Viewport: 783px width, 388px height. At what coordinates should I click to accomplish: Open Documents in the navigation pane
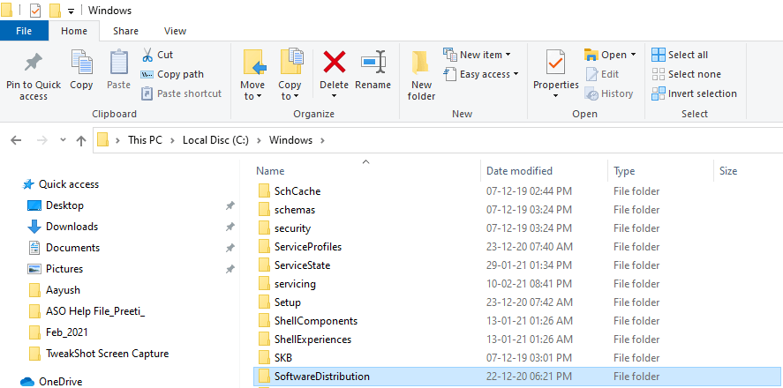[x=64, y=248]
